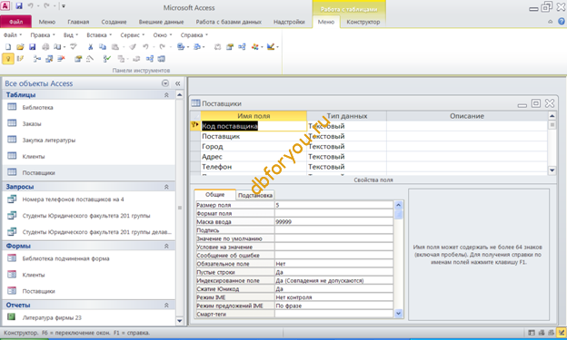Click the field properties scroll down arrow
567x340 pixels.
(399, 314)
